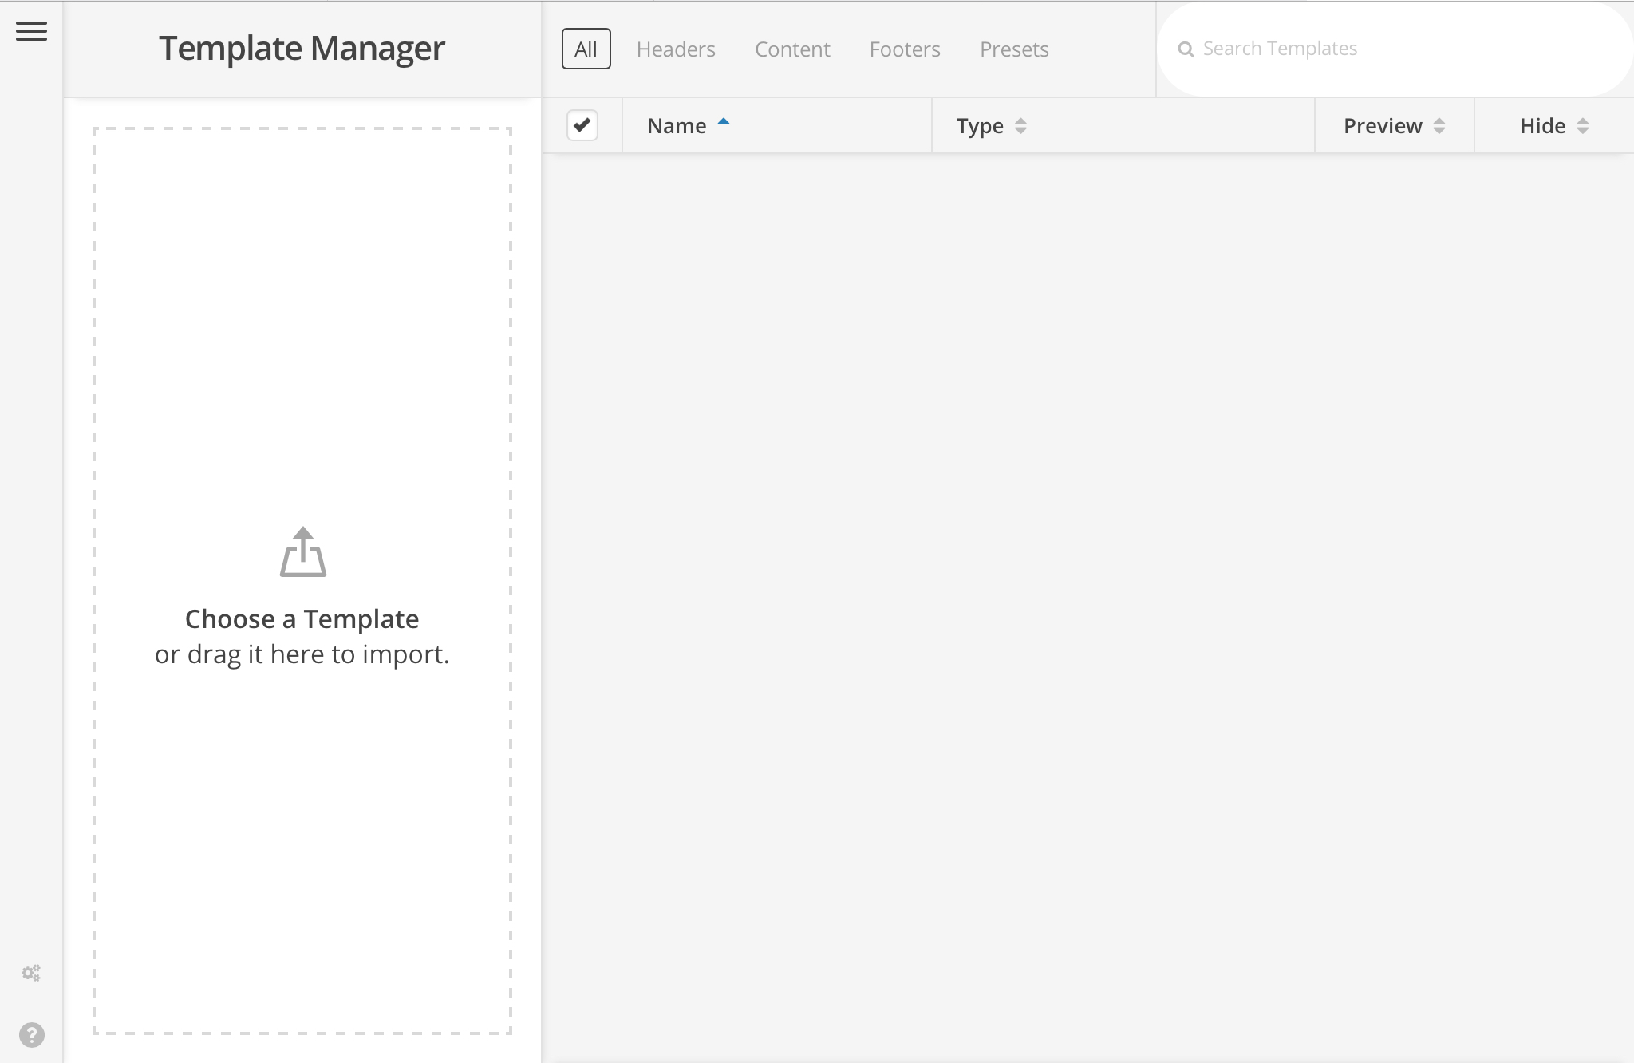The width and height of the screenshot is (1634, 1063).
Task: Click the upload template icon
Action: pyautogui.click(x=303, y=552)
